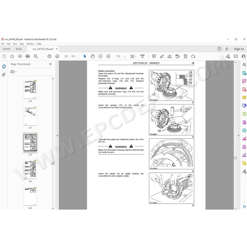Switch to the Tools tab
The image size is (247, 247).
(19, 49)
